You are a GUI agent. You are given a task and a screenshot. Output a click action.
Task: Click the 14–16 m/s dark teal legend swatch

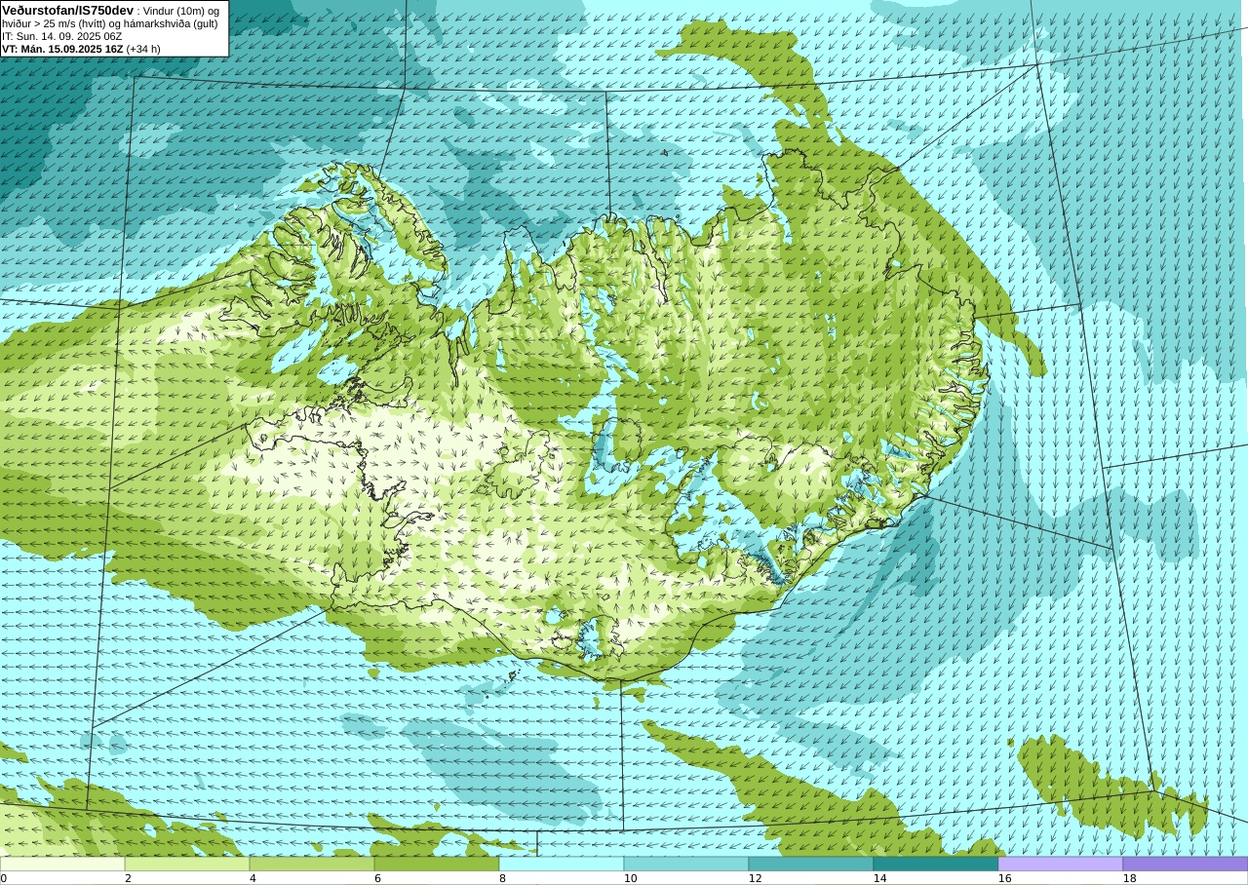[x=936, y=864]
